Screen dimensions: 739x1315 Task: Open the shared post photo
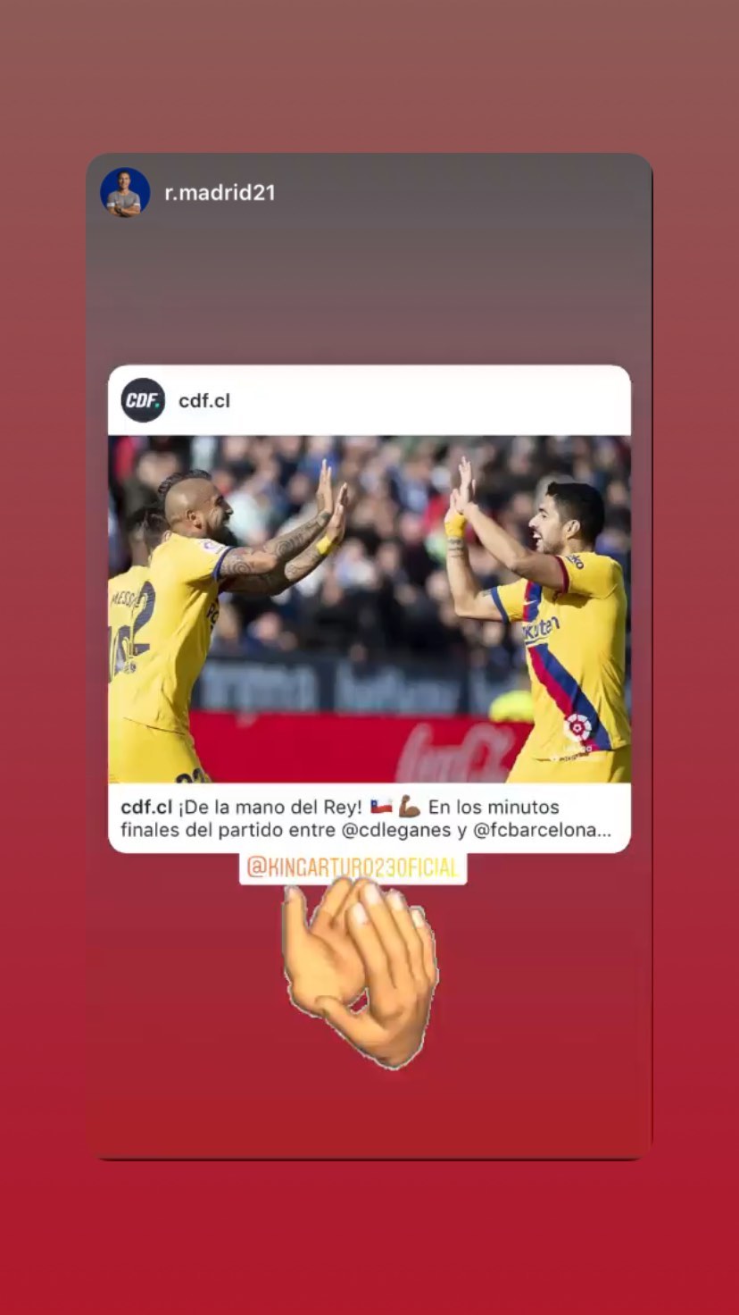coord(369,609)
